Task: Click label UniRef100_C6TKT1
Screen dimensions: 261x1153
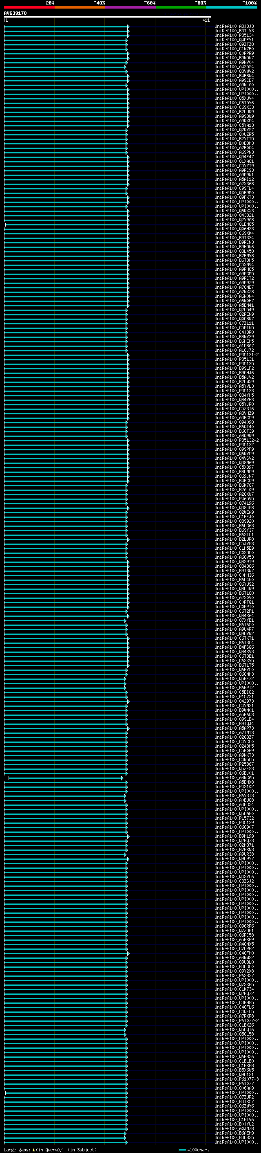Action: 234,638
